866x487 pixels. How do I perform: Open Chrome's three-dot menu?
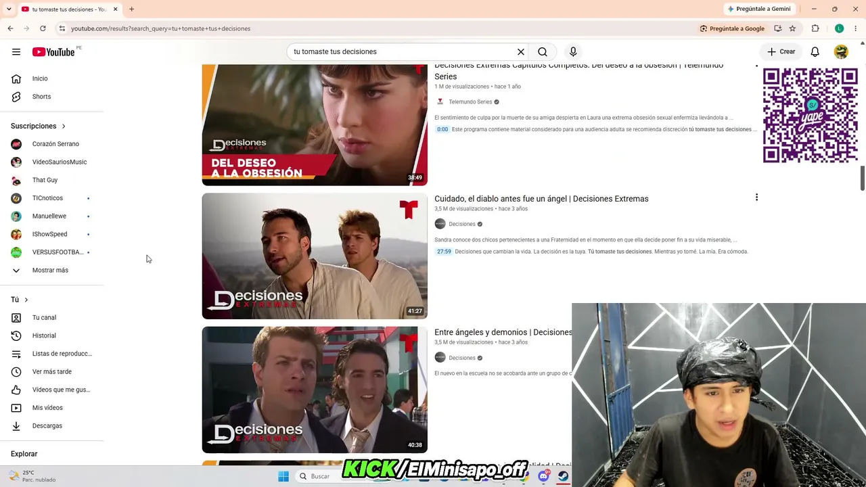[856, 28]
